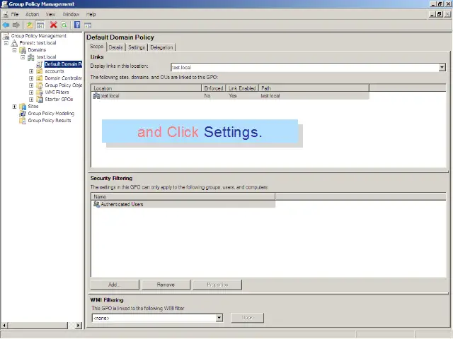Open the View menu
The image size is (453, 339).
(x=50, y=14)
